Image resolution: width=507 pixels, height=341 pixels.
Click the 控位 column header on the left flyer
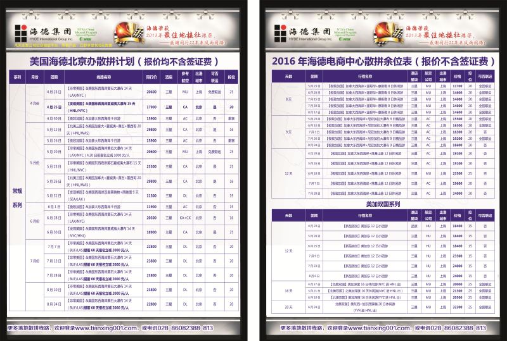[x=231, y=77]
